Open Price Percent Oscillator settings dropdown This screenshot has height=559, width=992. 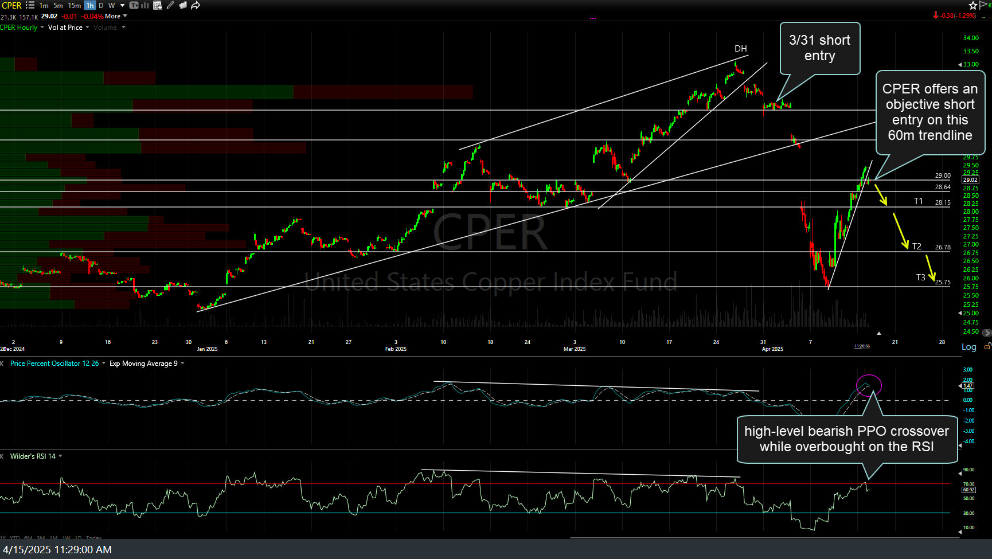104,363
